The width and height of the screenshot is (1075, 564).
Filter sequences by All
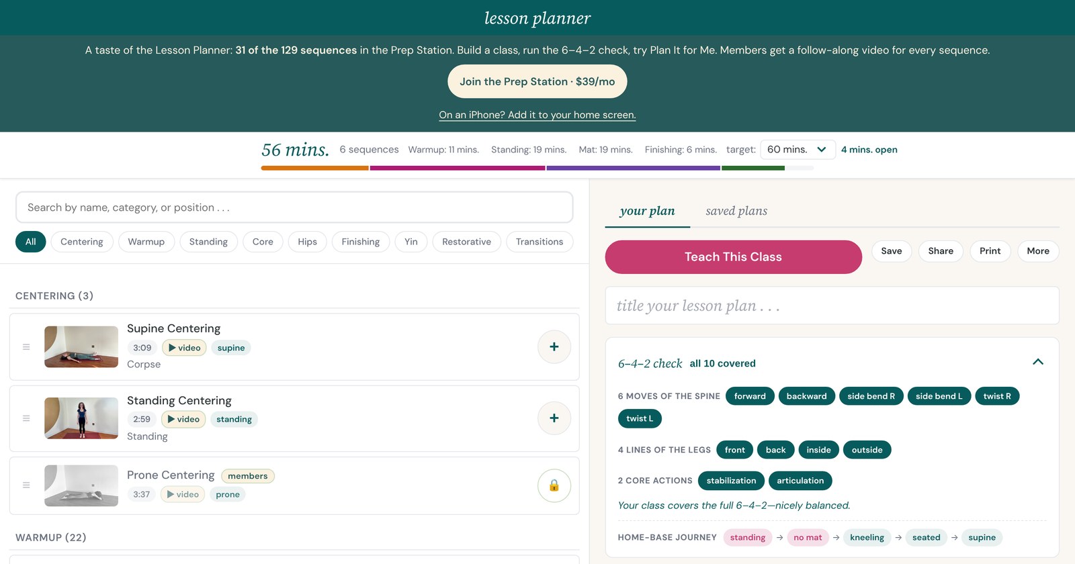coord(31,242)
